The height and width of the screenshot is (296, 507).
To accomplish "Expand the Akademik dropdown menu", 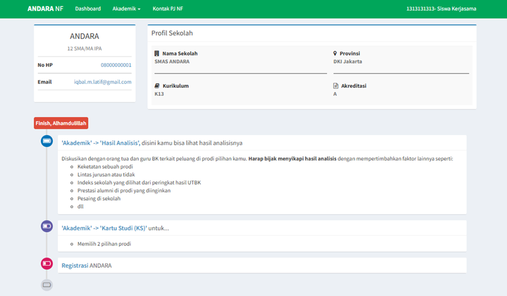I will click(126, 9).
